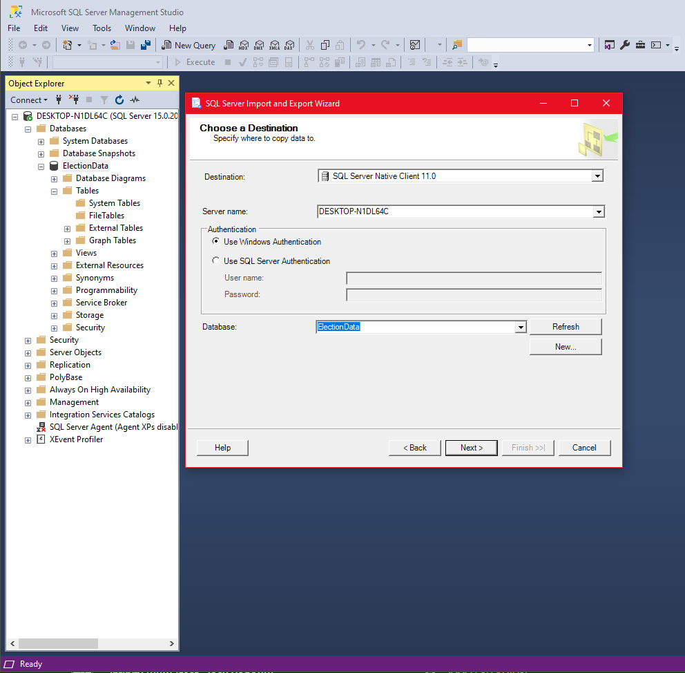Viewport: 685px width, 673px height.
Task: Click the Activity Monitor icon in Object Explorer
Action: tap(135, 99)
